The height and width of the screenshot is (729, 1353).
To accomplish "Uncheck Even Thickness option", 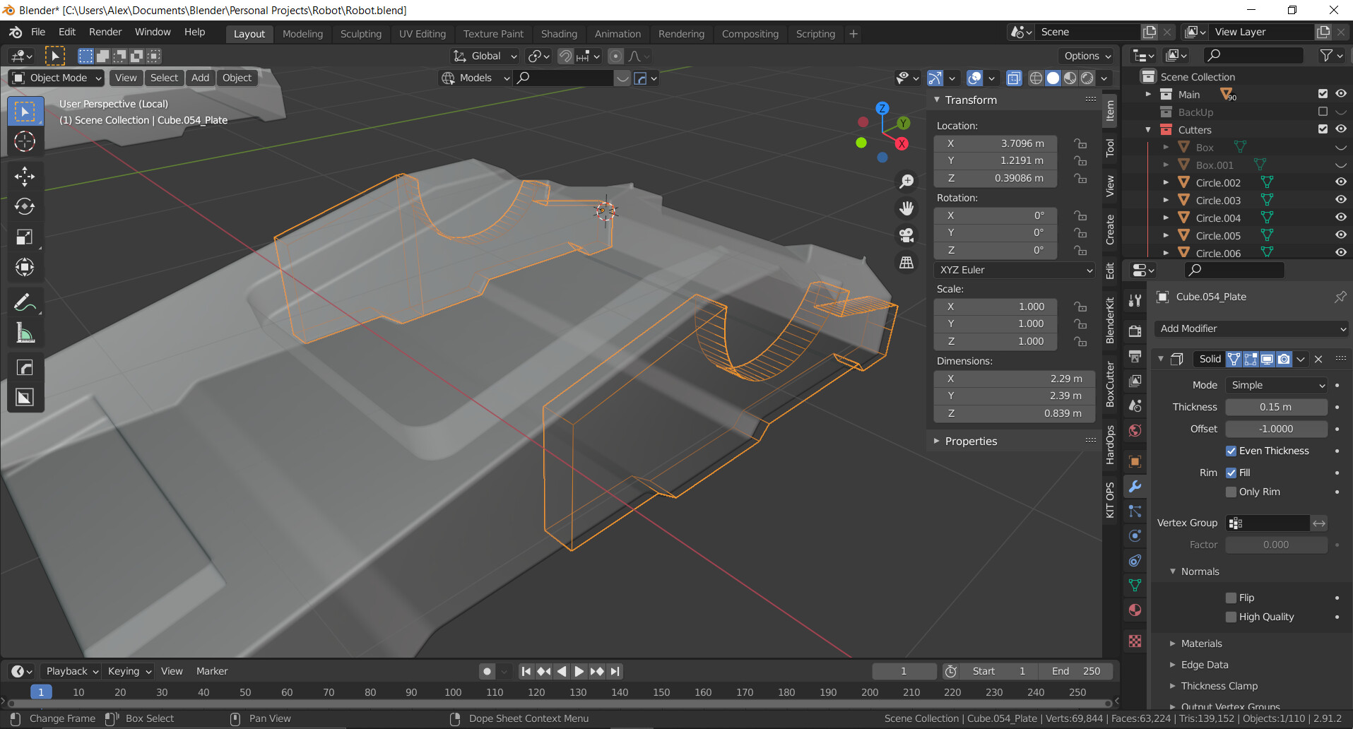I will pos(1231,451).
